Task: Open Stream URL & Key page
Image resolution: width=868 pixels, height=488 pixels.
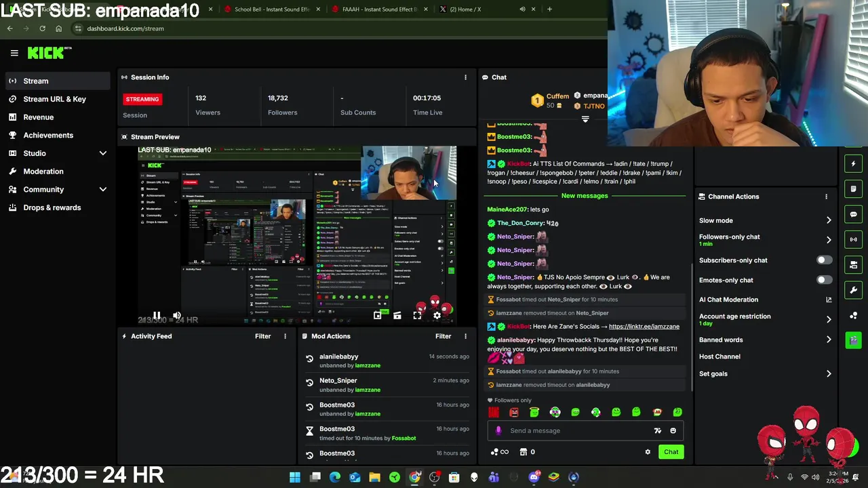Action: coord(56,99)
